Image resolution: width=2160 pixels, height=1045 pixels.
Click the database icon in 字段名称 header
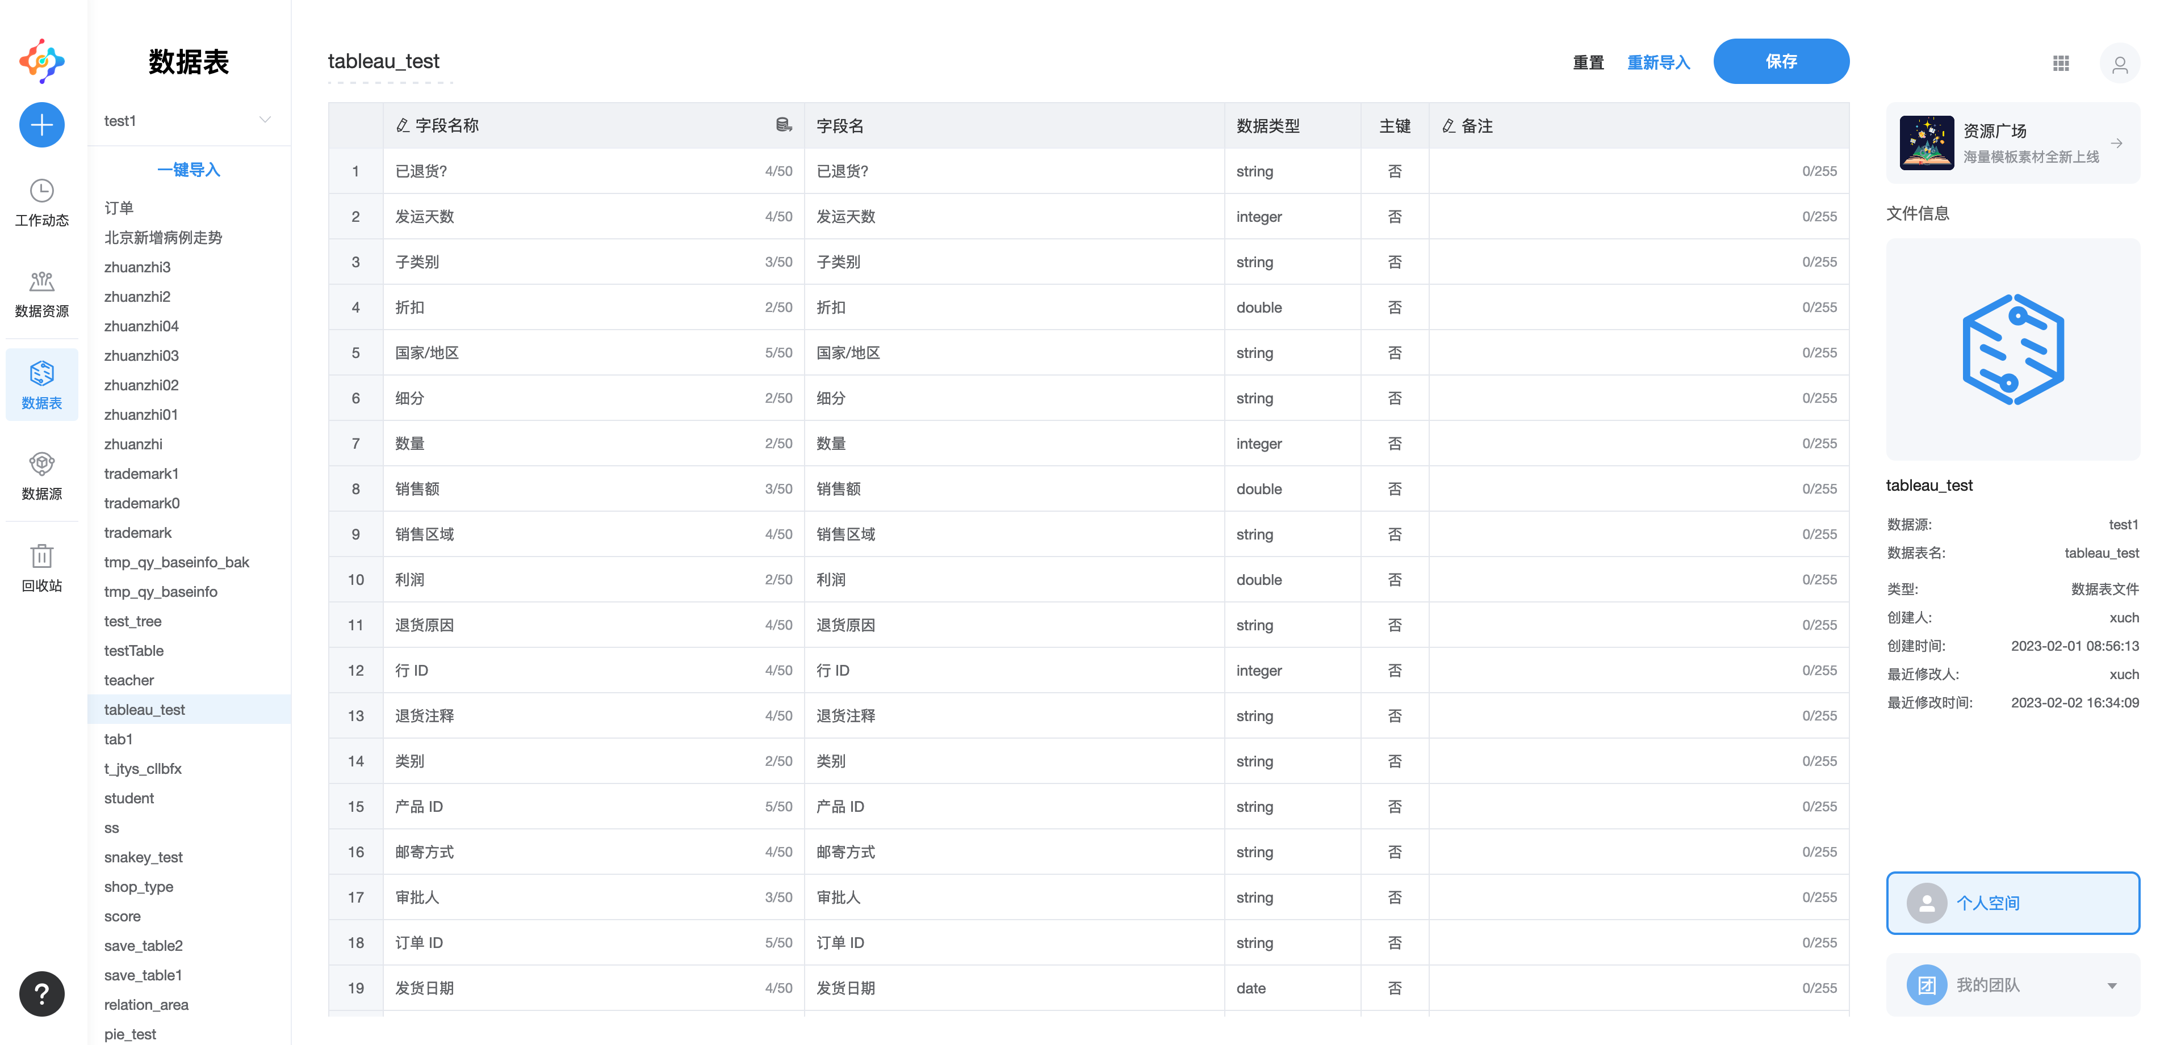point(784,125)
